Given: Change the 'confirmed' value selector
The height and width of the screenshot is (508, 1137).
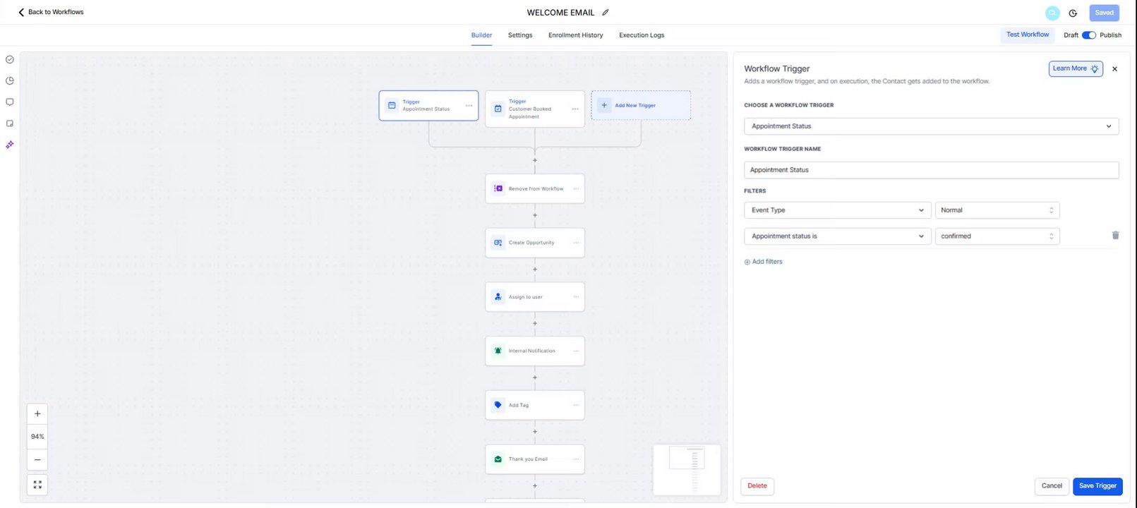Looking at the screenshot, I should coord(997,236).
